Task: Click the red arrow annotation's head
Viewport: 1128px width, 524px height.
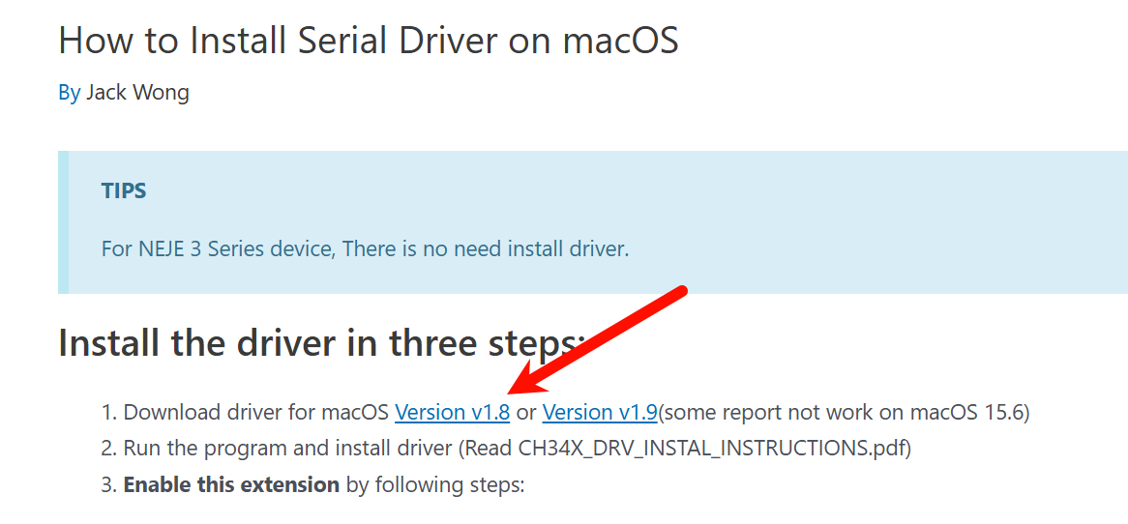Action: (x=529, y=379)
